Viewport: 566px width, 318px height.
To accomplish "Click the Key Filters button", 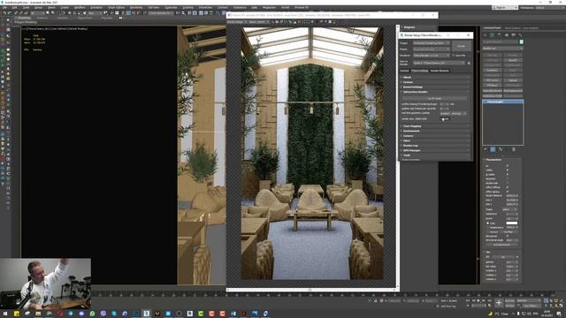I will (532, 306).
